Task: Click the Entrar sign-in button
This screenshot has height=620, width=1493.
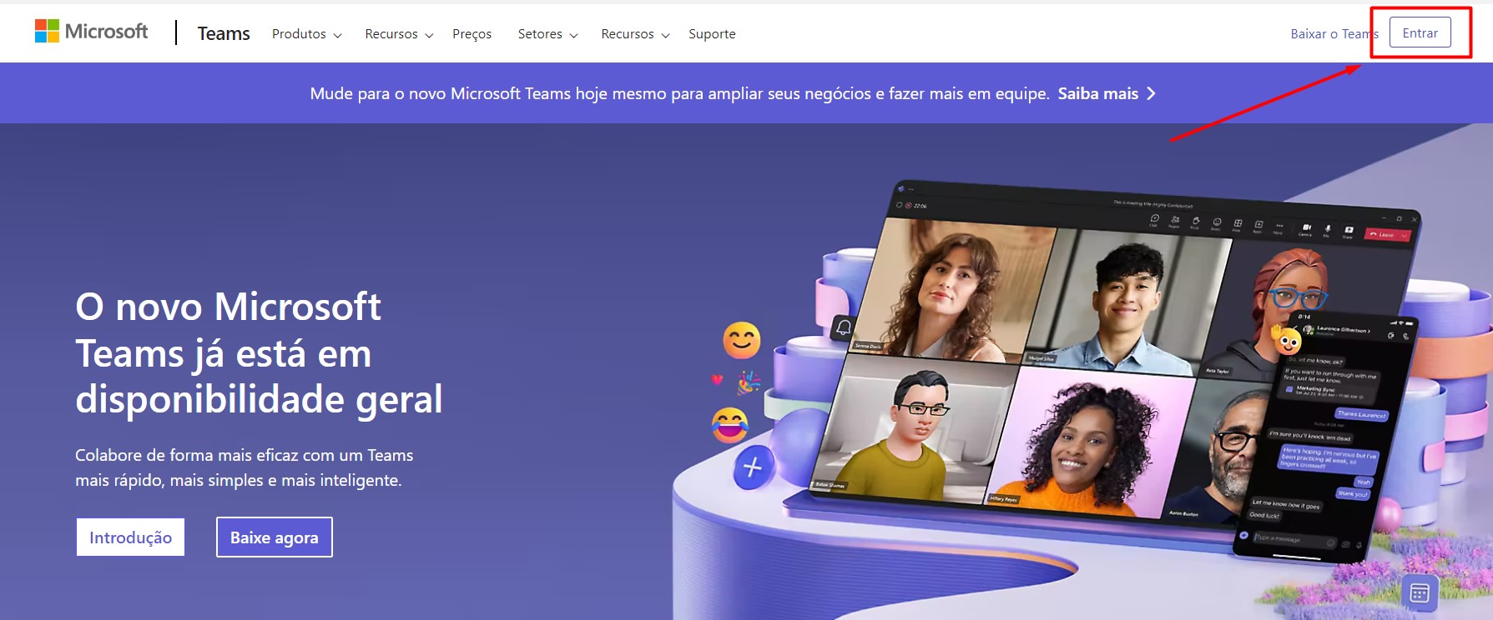Action: pyautogui.click(x=1420, y=33)
